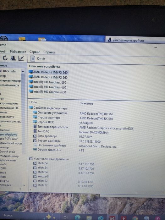Launch Microsoft Edge from taskbar
165x220 pixels.
(77, 217)
